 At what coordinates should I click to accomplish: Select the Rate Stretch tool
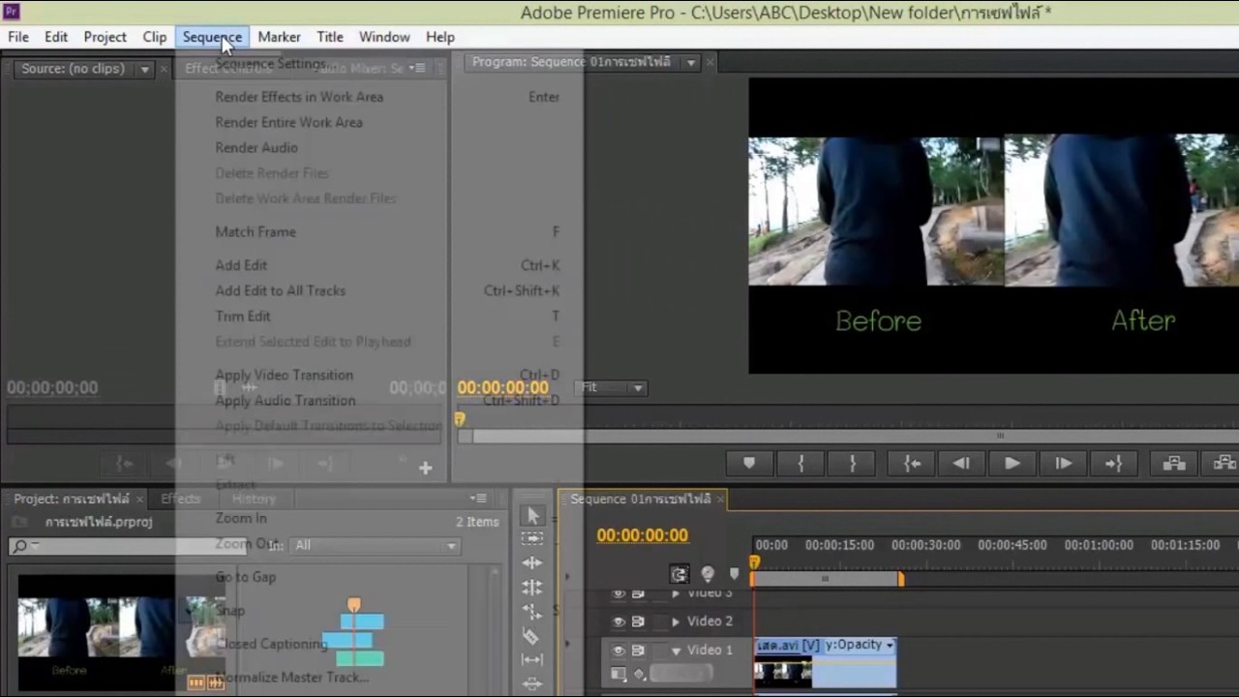point(532,611)
